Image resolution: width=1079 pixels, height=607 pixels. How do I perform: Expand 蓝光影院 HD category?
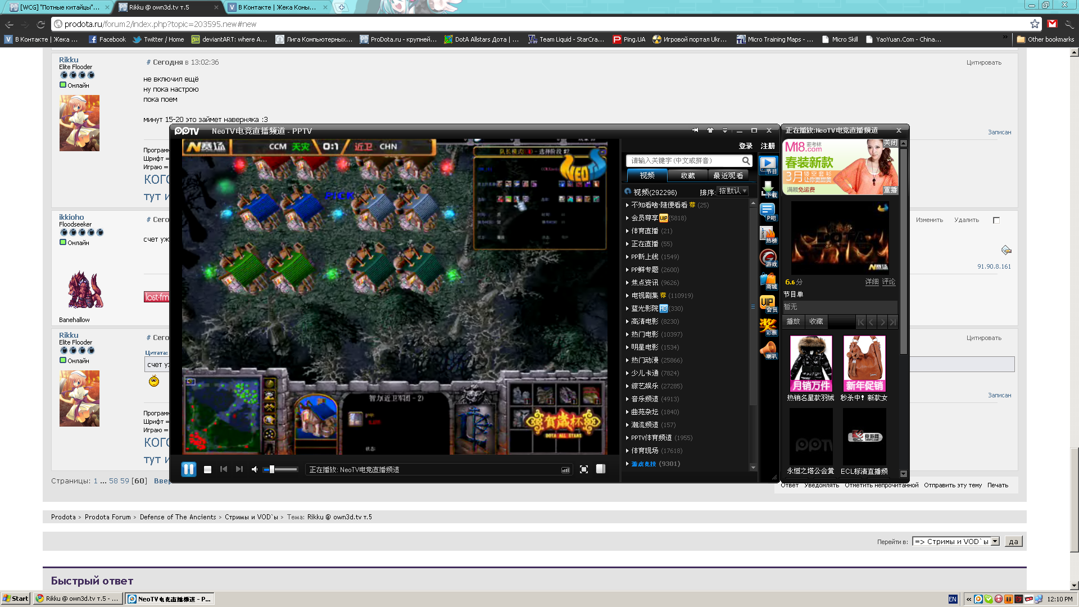(x=655, y=309)
